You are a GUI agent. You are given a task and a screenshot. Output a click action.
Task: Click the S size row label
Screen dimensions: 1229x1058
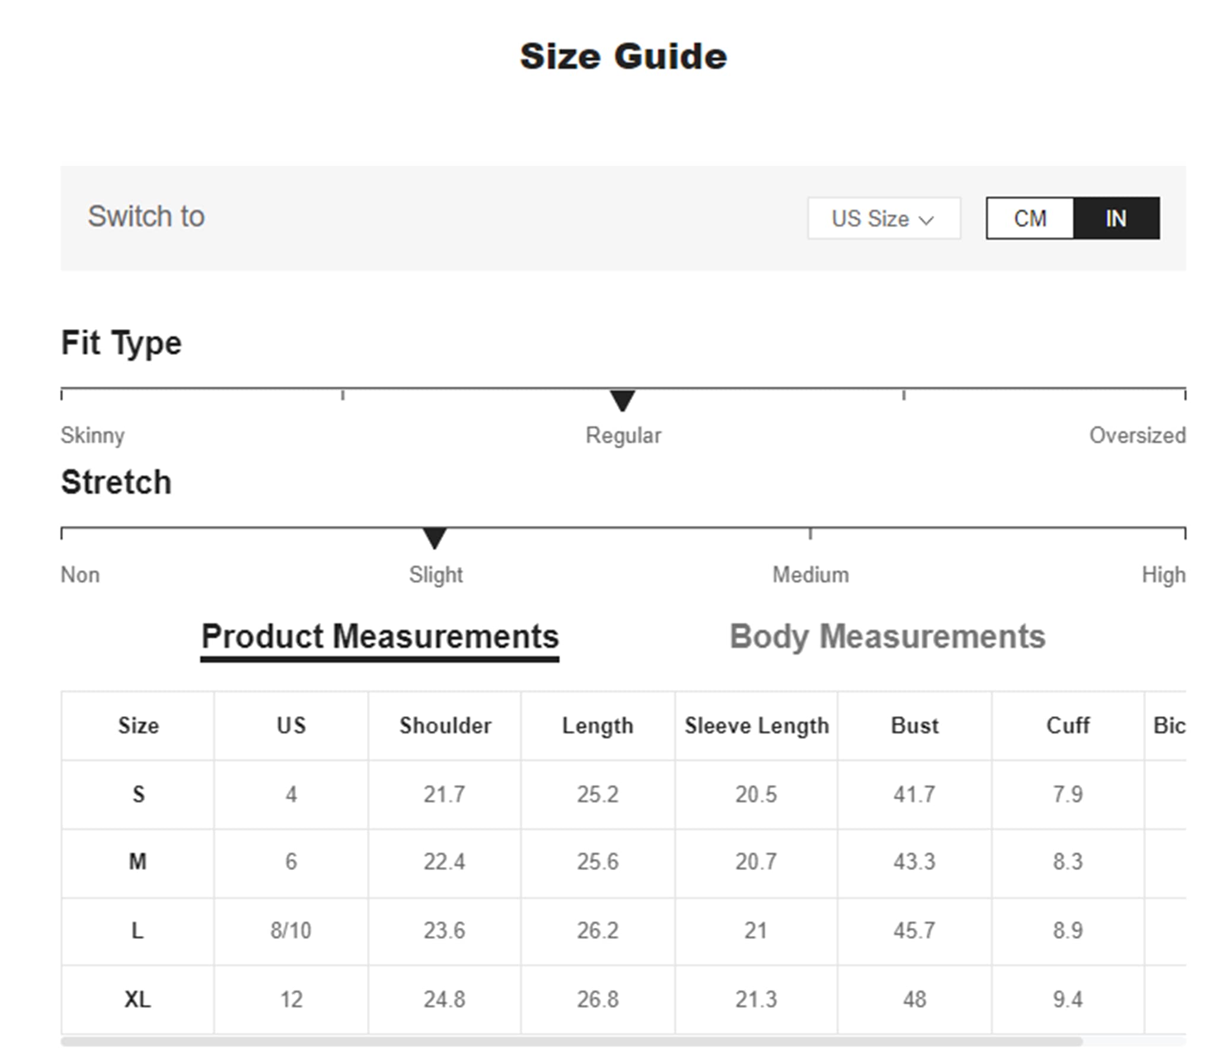pyautogui.click(x=138, y=794)
